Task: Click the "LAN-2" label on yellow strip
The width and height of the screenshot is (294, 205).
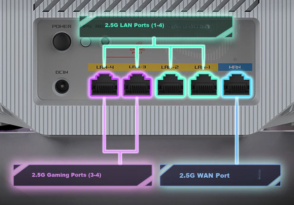Action: 170,67
